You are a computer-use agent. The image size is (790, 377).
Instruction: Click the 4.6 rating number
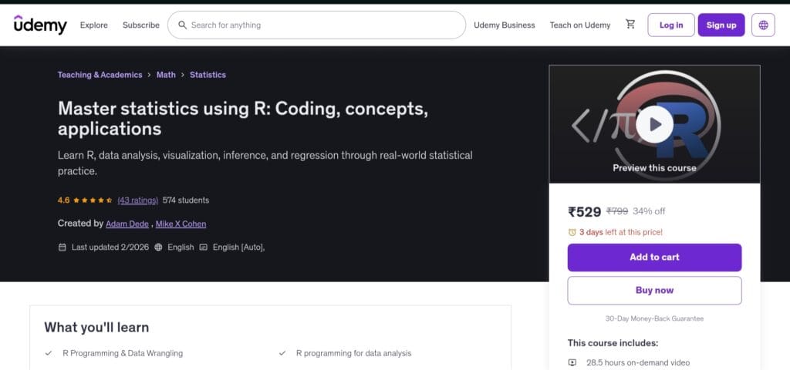[63, 200]
